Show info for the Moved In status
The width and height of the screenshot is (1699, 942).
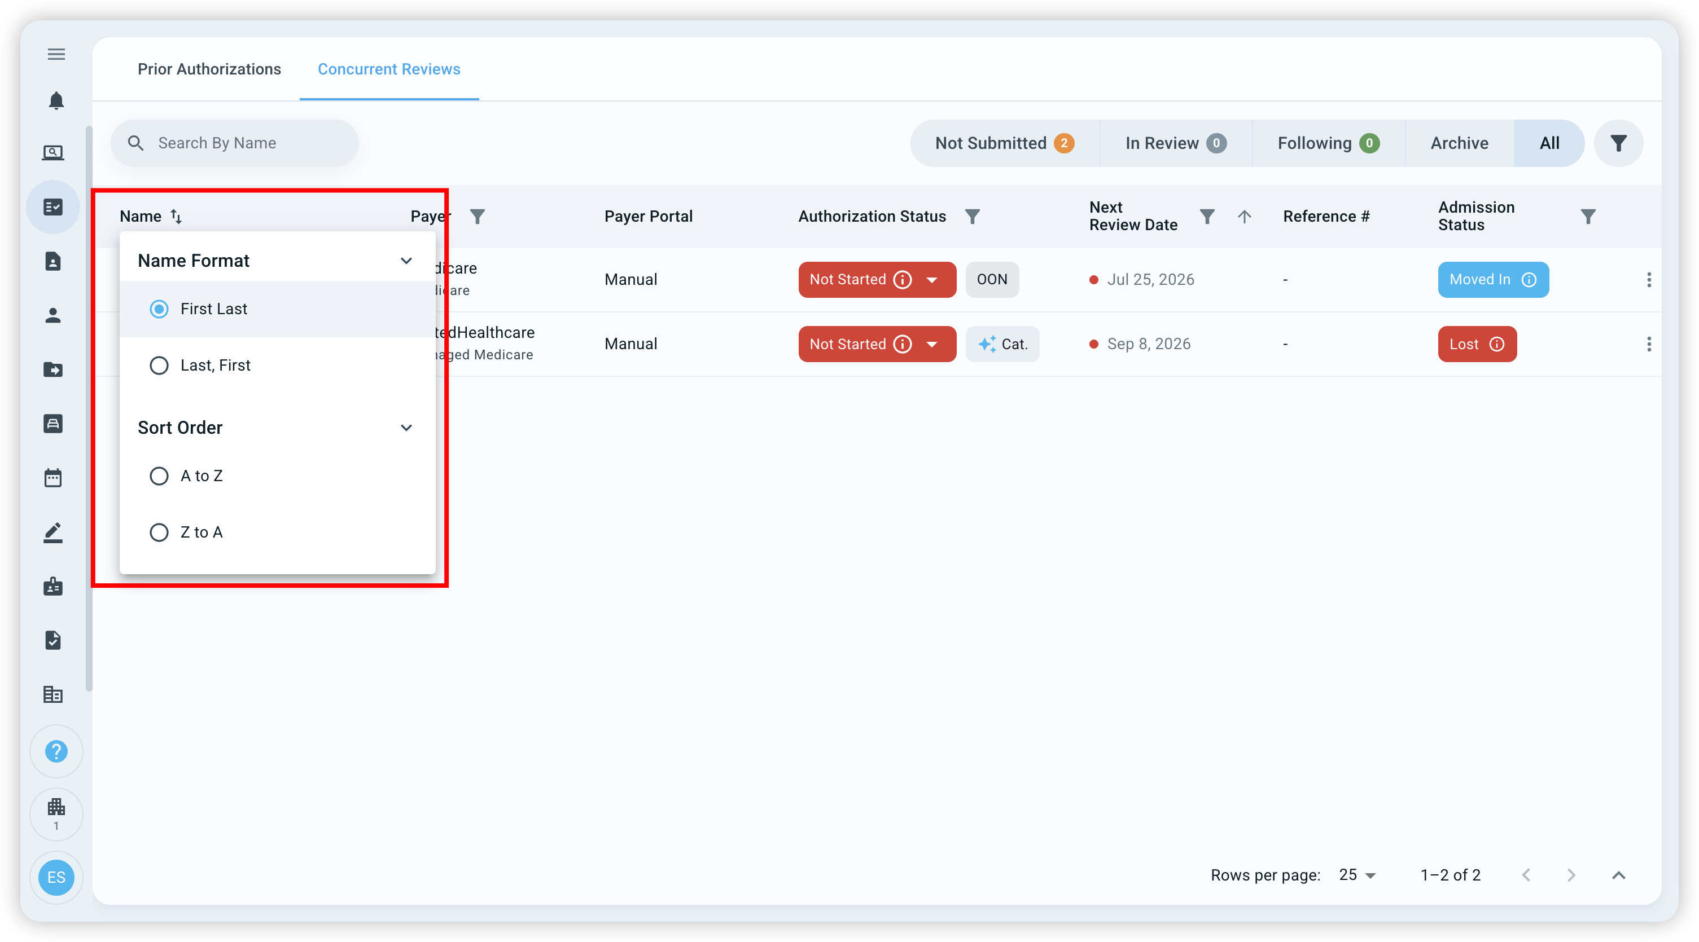1529,280
